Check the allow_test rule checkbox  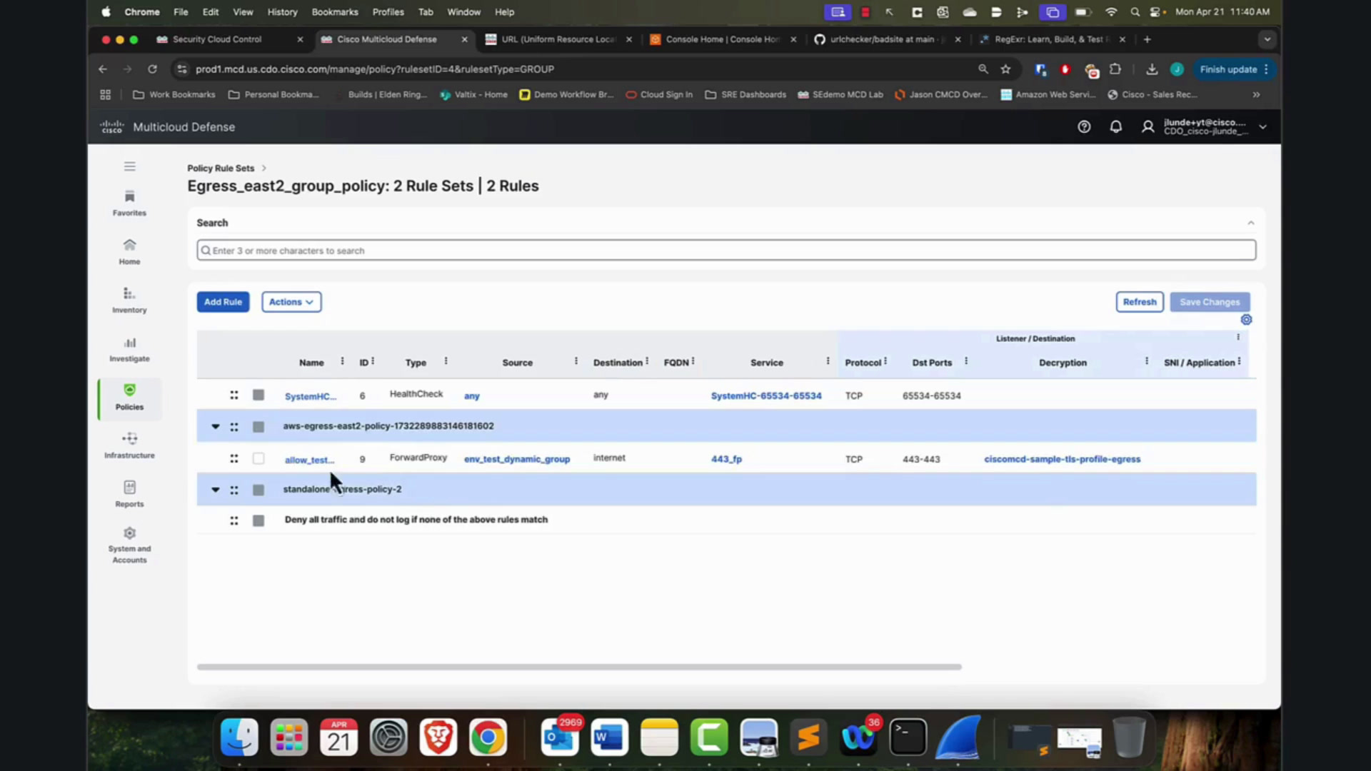tap(258, 458)
